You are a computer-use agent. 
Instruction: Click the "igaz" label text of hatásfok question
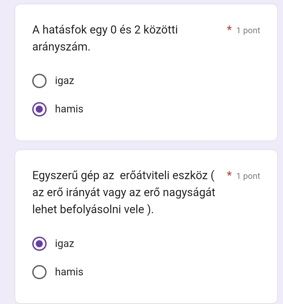pos(64,81)
